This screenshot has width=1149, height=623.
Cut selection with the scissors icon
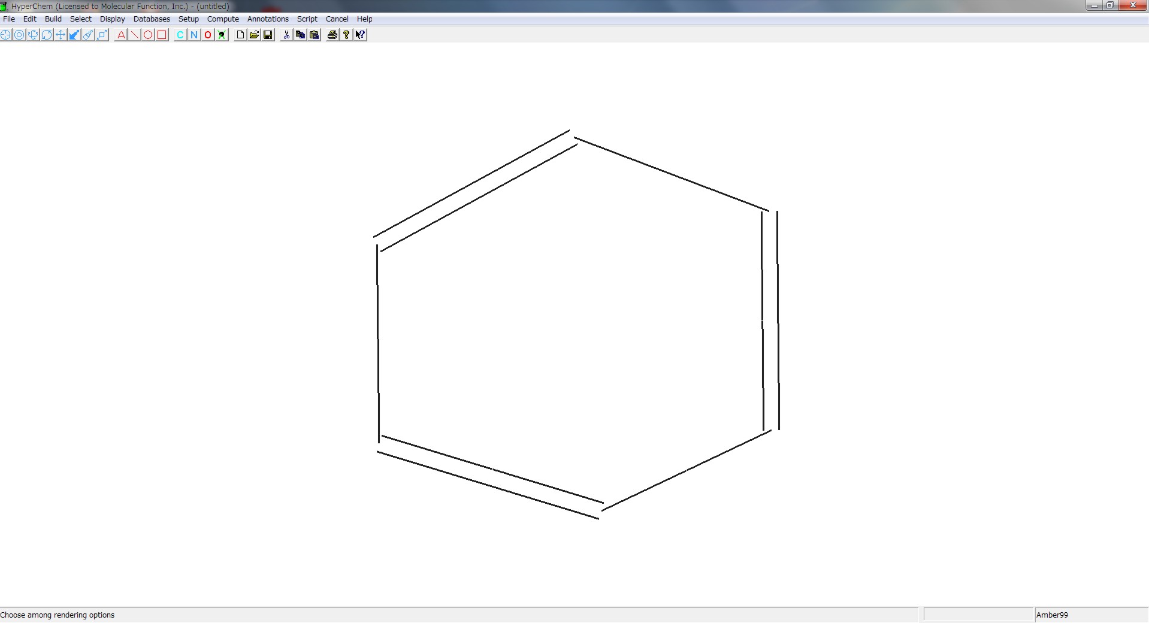coord(286,35)
